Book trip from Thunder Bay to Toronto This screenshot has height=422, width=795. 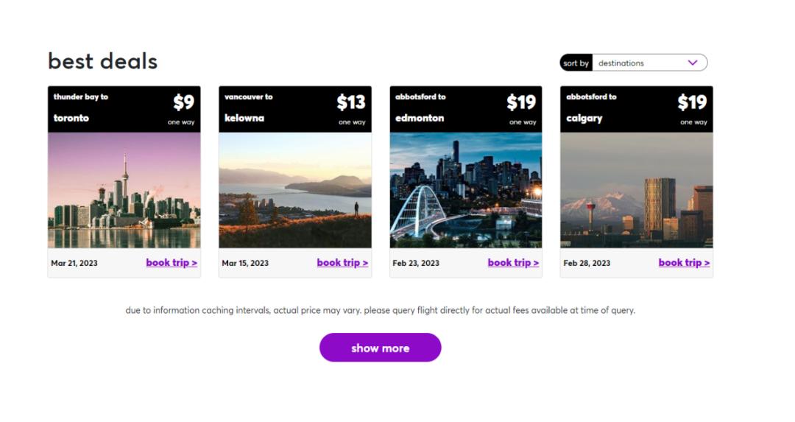point(172,263)
